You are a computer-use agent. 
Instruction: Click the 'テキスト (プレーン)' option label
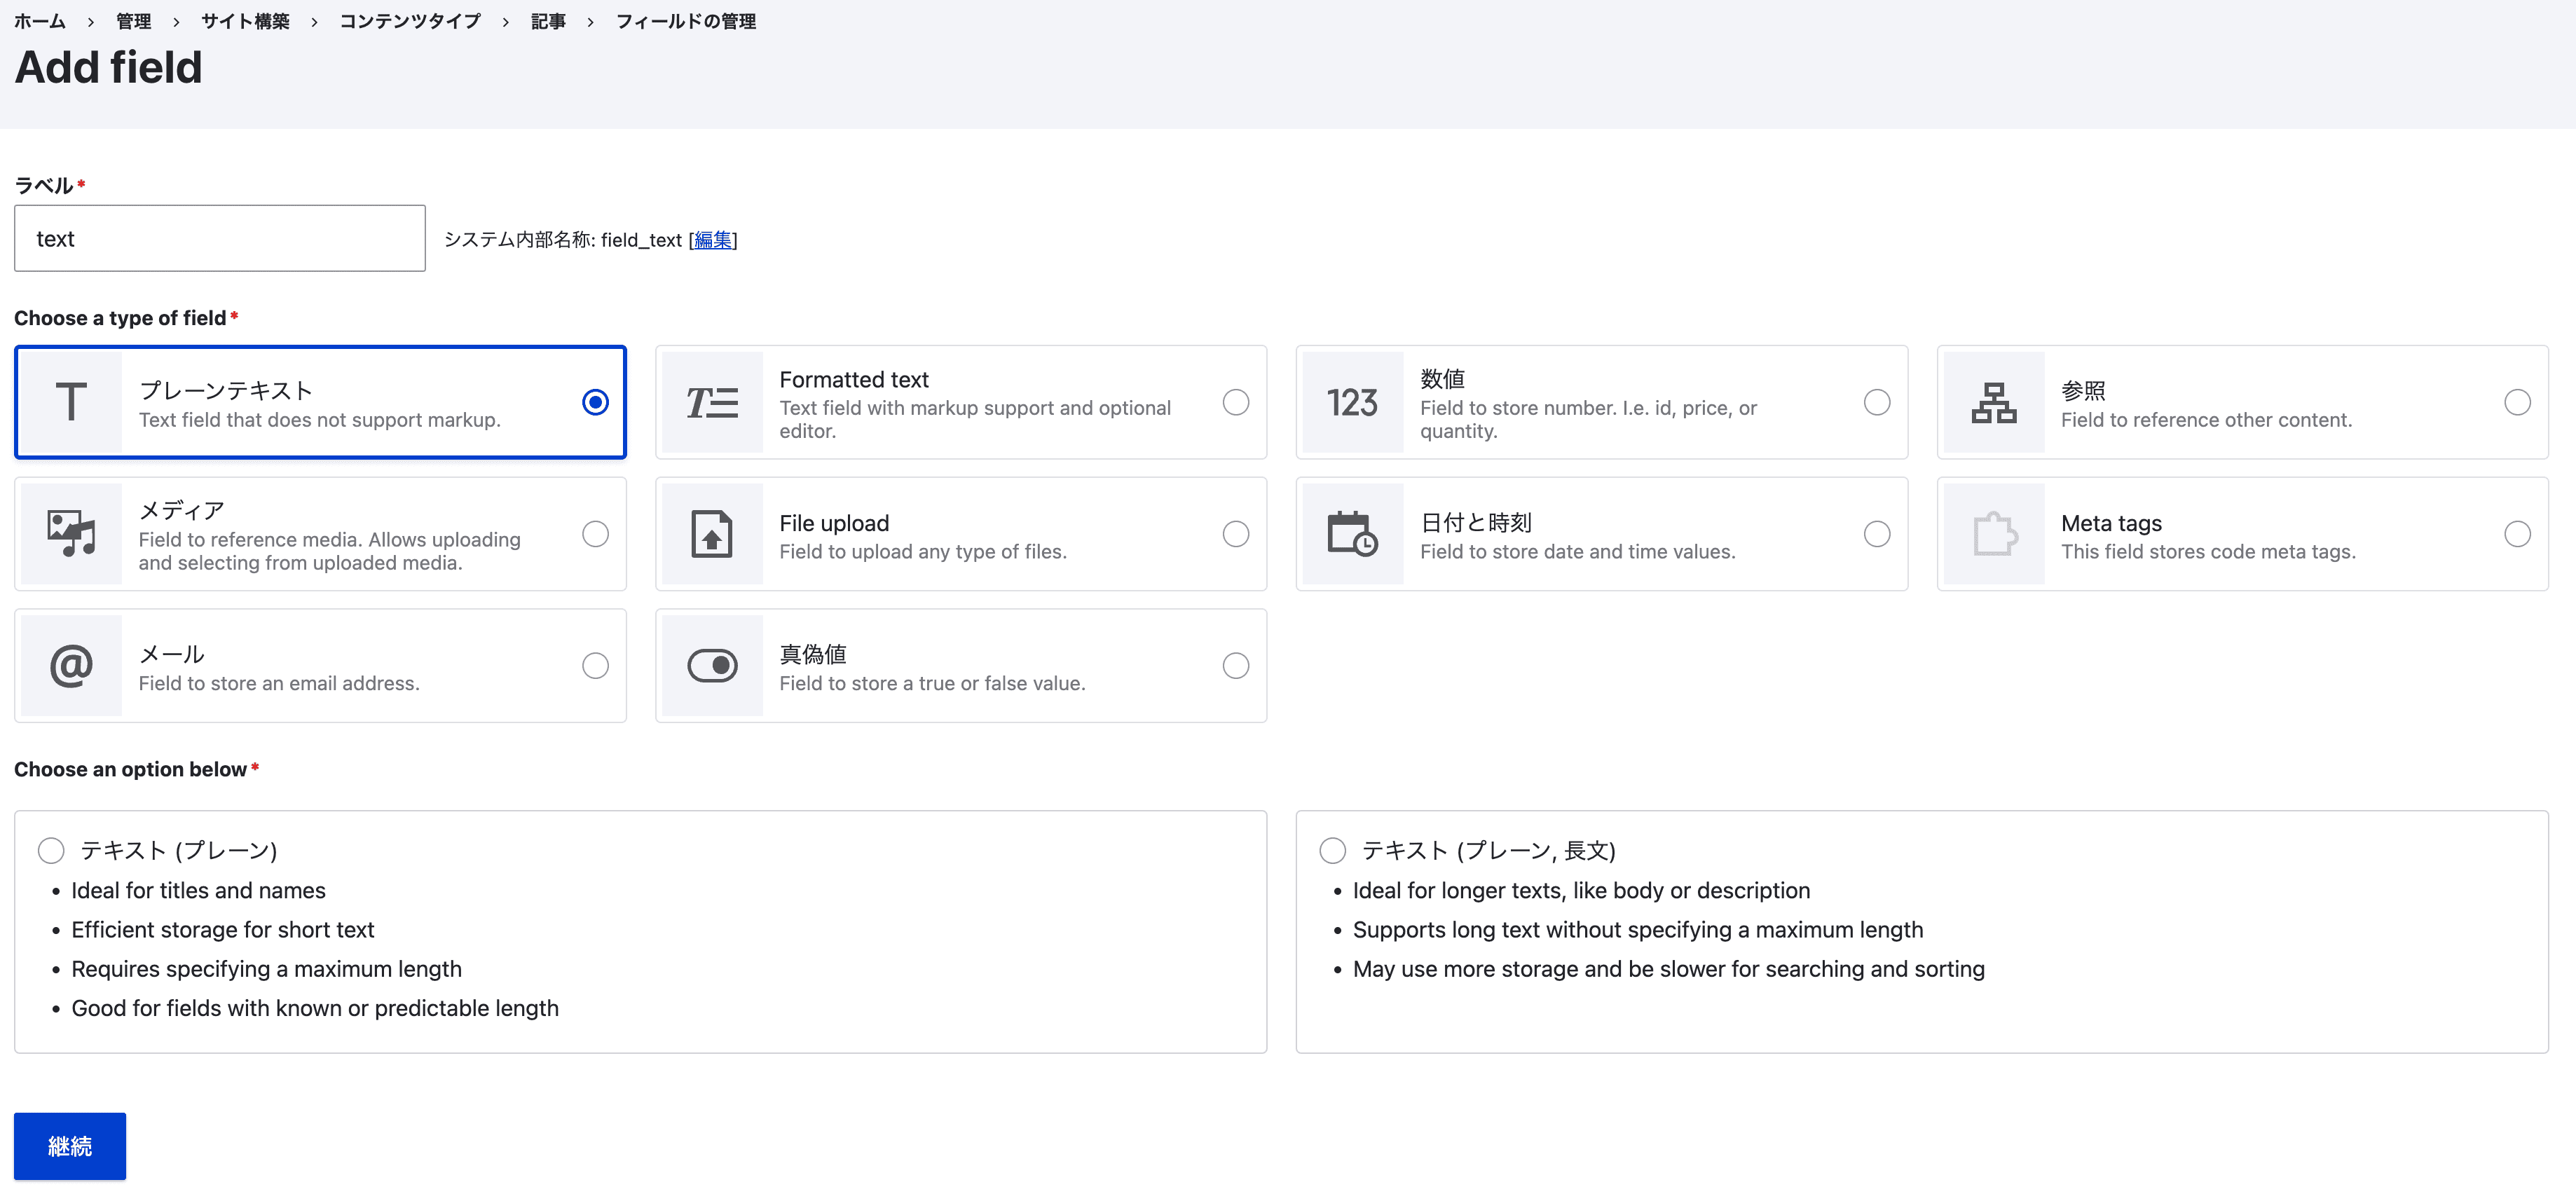pos(178,851)
